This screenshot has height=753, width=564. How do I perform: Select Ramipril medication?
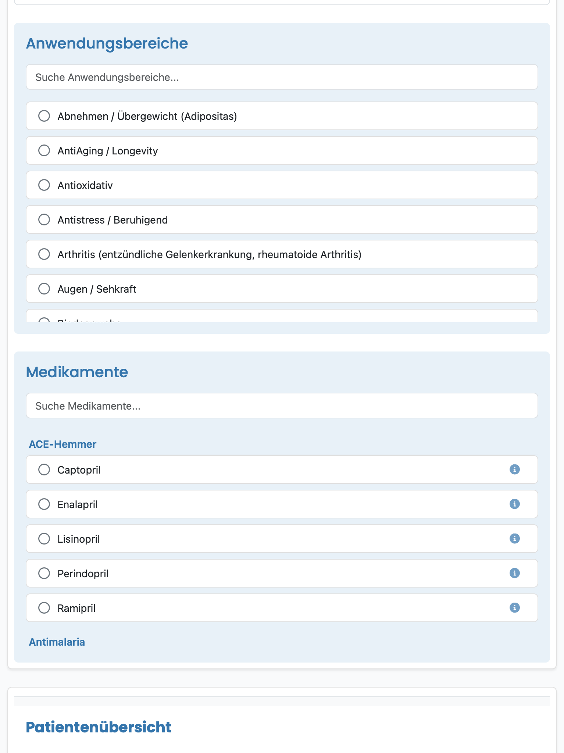click(x=282, y=608)
